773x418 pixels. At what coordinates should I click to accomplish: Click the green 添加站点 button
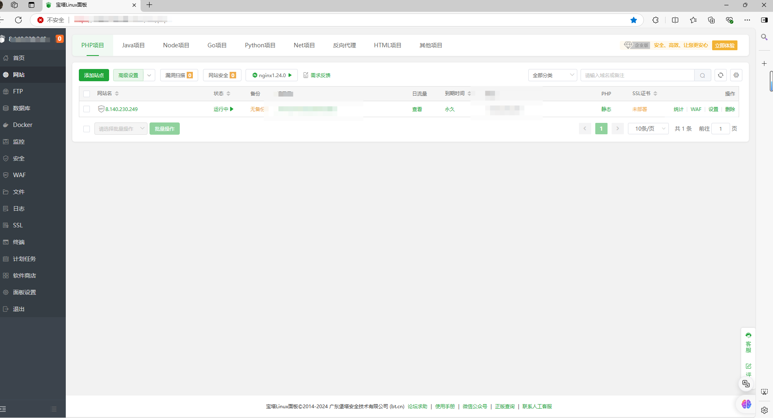[x=94, y=75]
